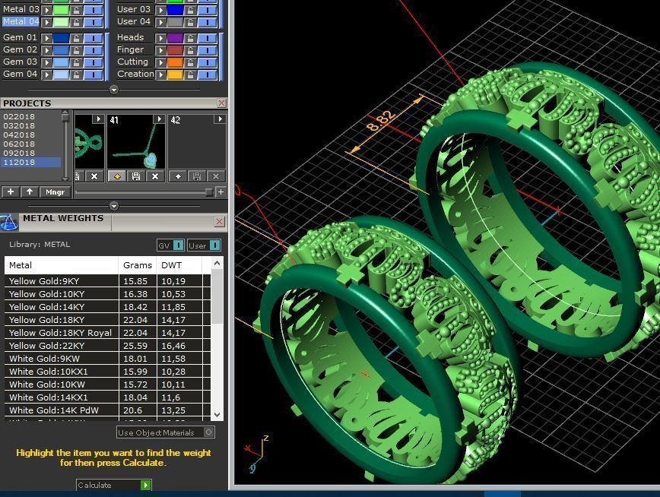
Task: Lock the Heads layer
Action: click(190, 38)
